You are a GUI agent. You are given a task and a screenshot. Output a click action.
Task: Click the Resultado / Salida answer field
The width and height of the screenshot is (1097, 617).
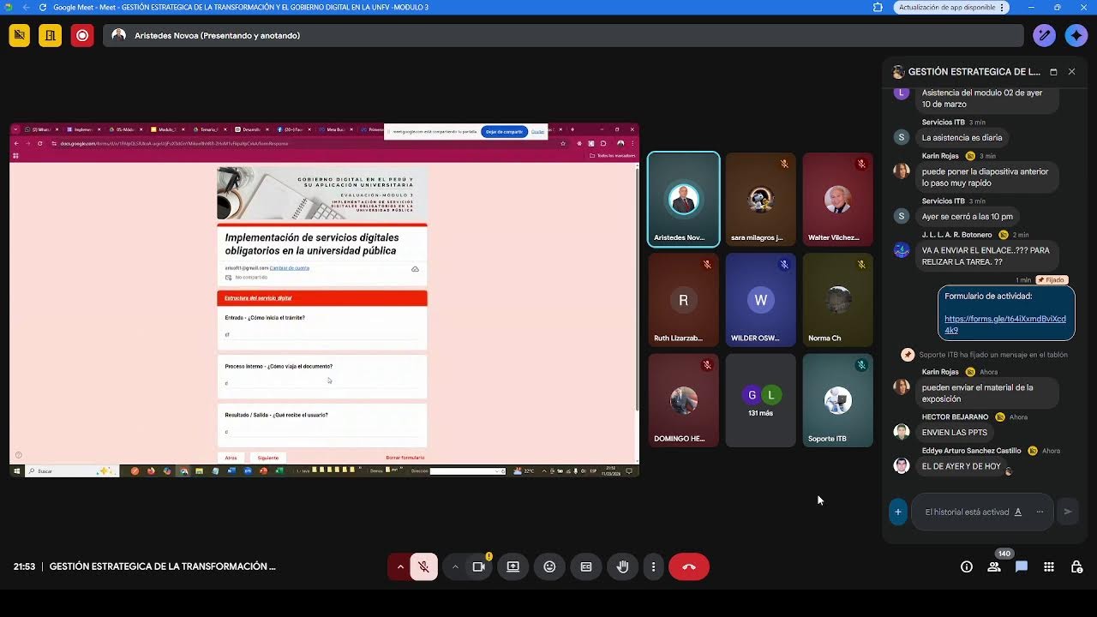point(321,432)
